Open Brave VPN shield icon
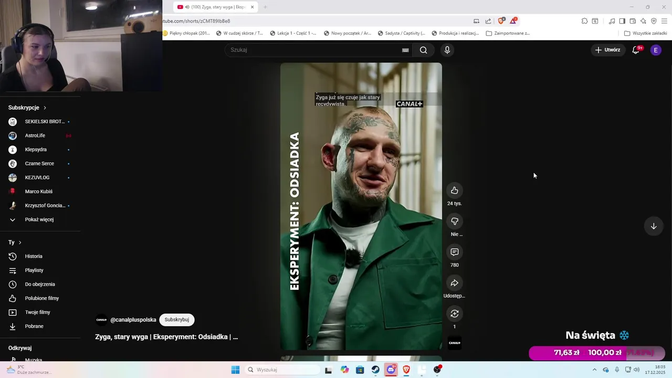The width and height of the screenshot is (672, 378). [x=654, y=21]
